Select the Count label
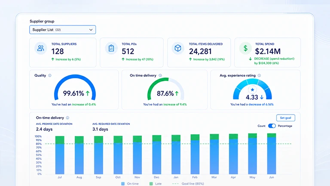This screenshot has height=186, width=330. click(261, 126)
